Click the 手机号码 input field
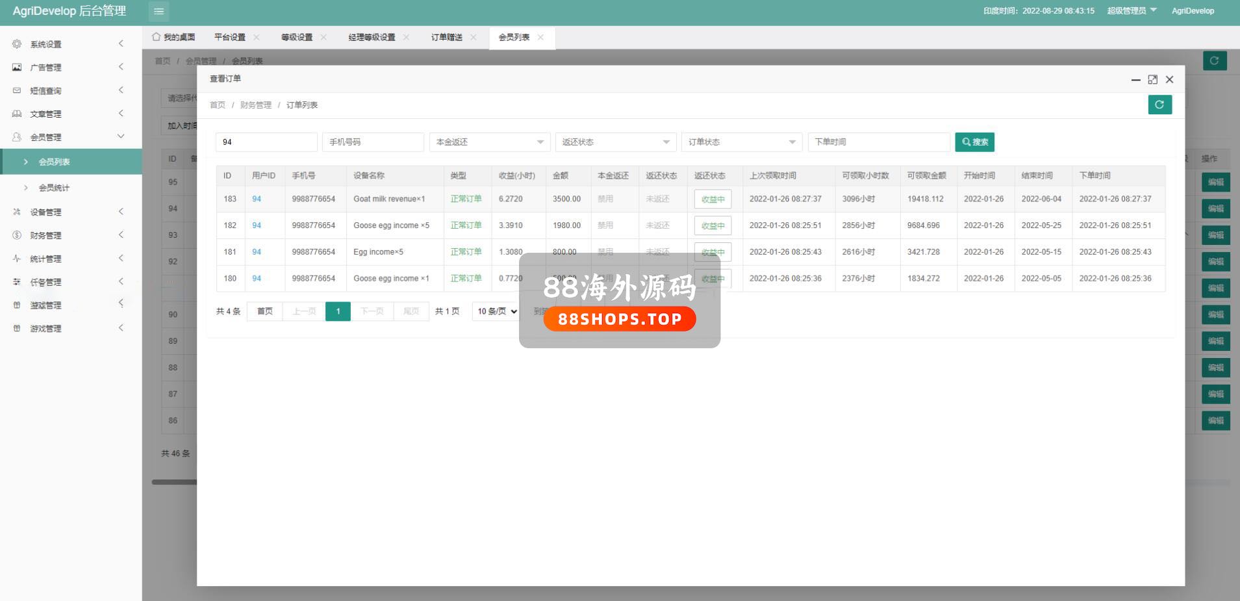The width and height of the screenshot is (1240, 601). coord(373,142)
